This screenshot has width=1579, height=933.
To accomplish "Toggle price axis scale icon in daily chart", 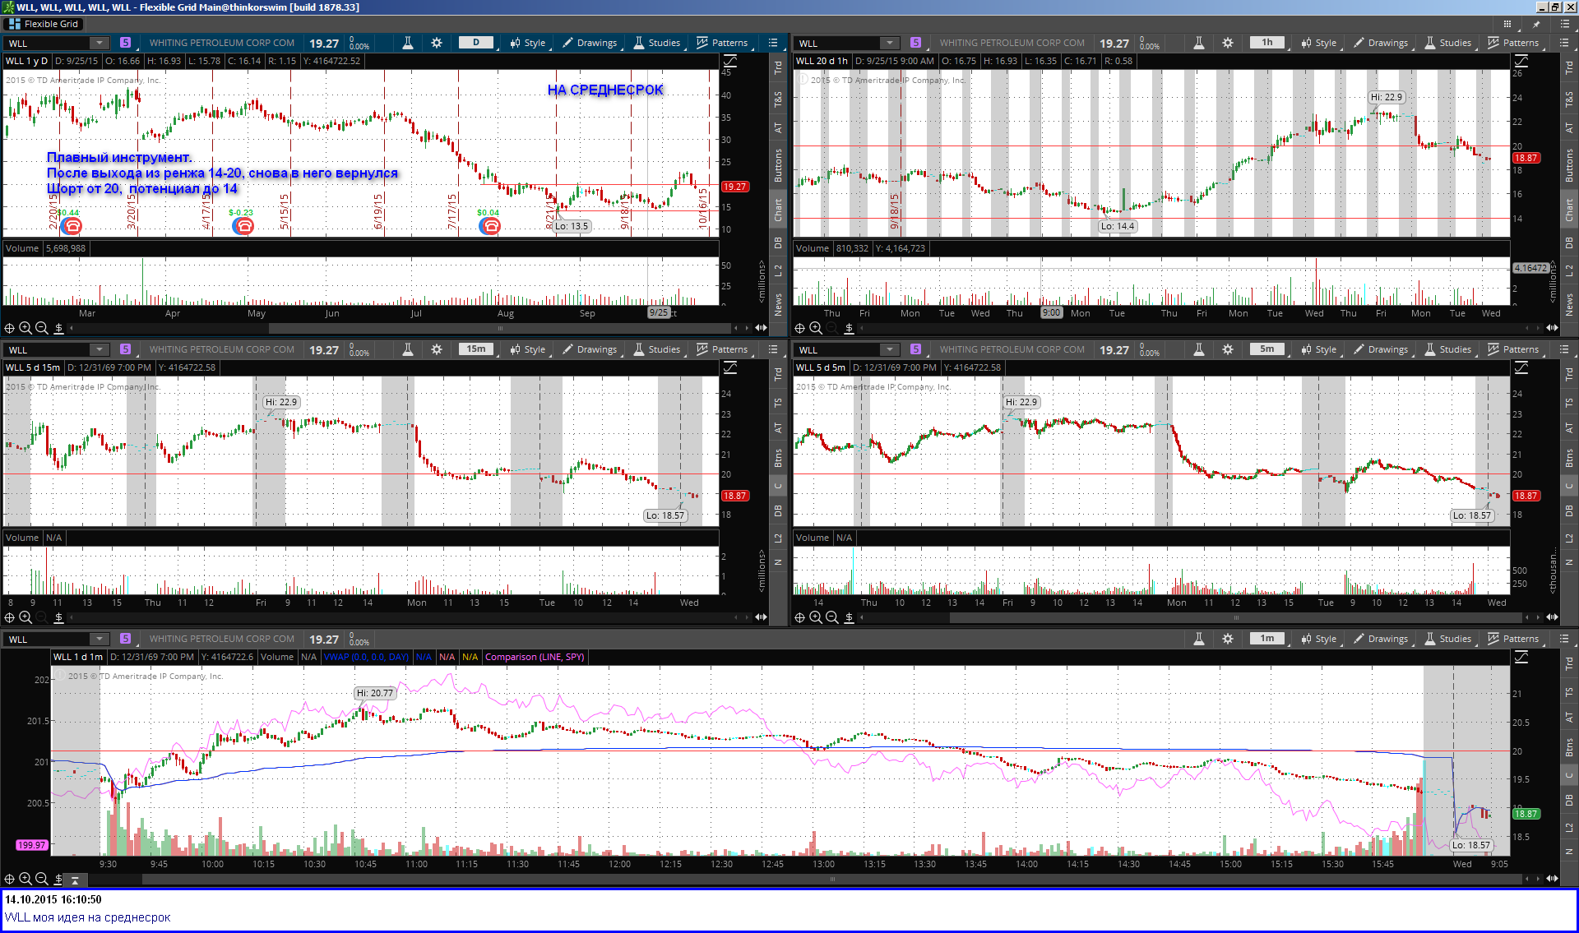I will (x=729, y=61).
